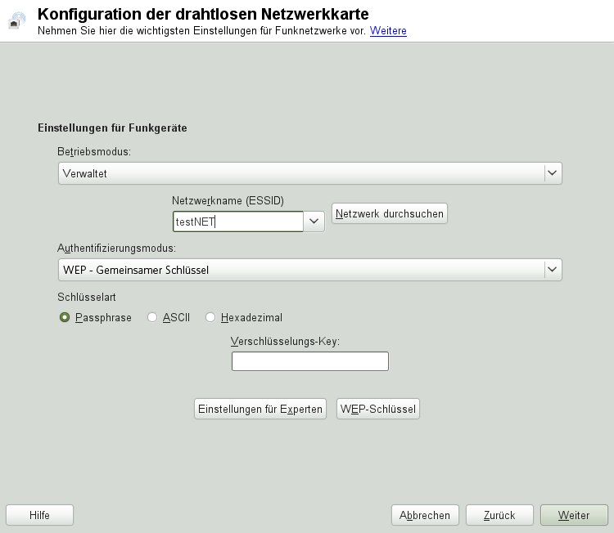The image size is (614, 533).
Task: Focus the Verschlüsselungs-Key input field
Action: 310,361
